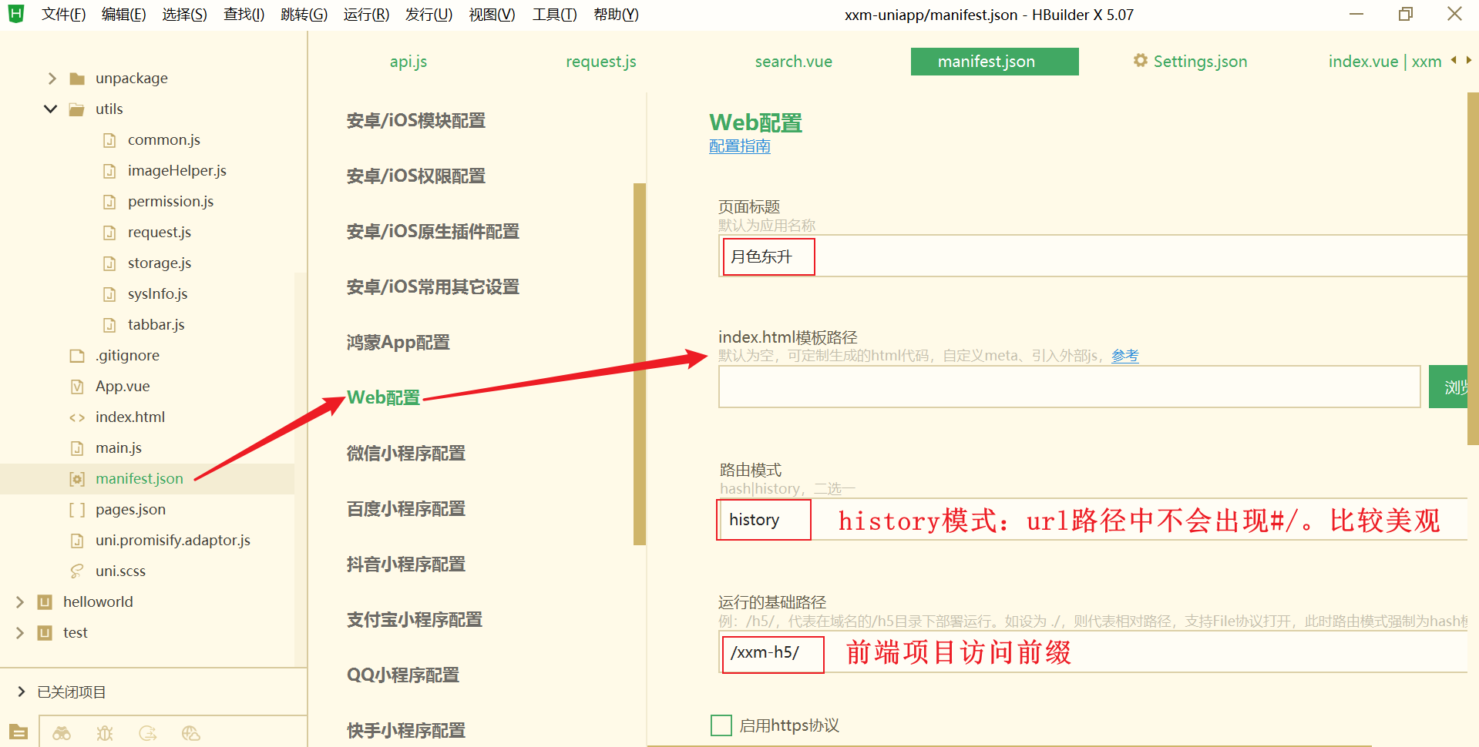Click the tab scroll left arrow
1479x747 pixels.
1454,60
